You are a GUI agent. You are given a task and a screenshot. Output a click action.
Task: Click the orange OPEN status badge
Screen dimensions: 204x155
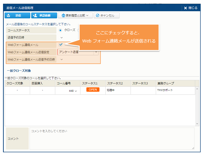coord(93,90)
